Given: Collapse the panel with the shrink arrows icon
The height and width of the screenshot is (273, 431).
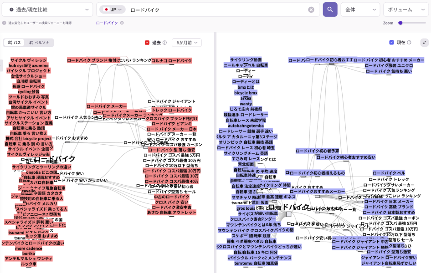Looking at the screenshot, I should 424,42.
